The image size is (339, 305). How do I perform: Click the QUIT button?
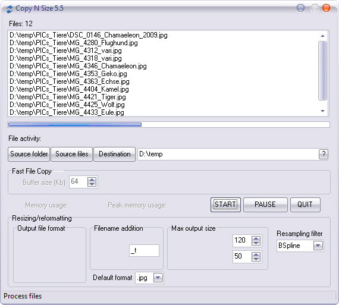pos(305,205)
